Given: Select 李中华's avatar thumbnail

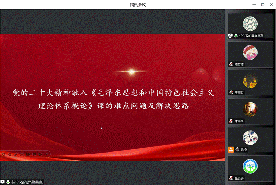Looking at the screenshot, I should (x=250, y=109).
